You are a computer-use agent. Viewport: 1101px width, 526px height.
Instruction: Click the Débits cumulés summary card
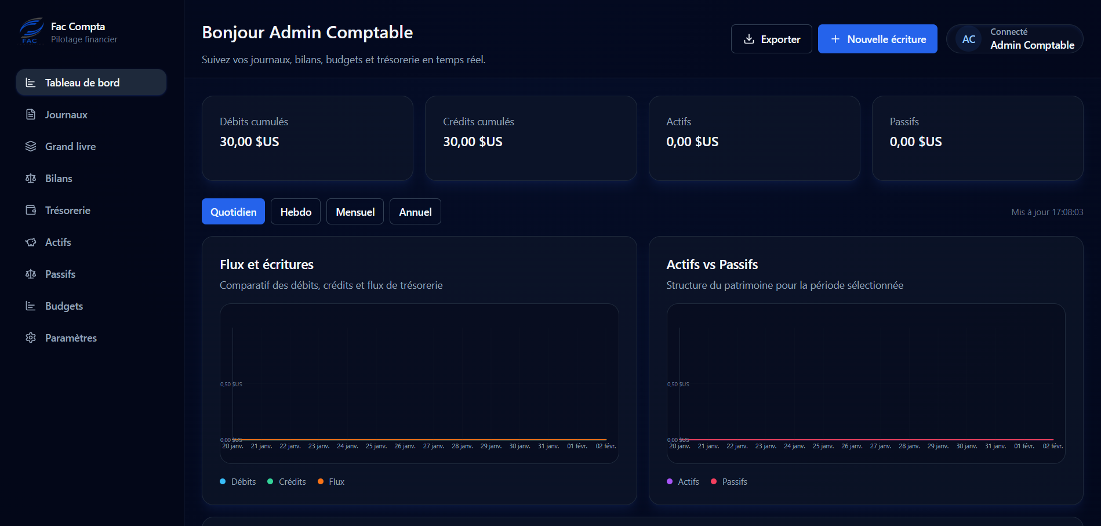pyautogui.click(x=307, y=138)
